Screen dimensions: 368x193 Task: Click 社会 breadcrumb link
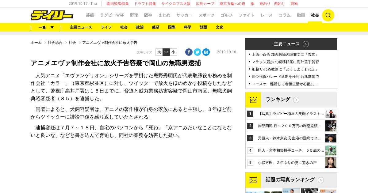tap(72, 43)
